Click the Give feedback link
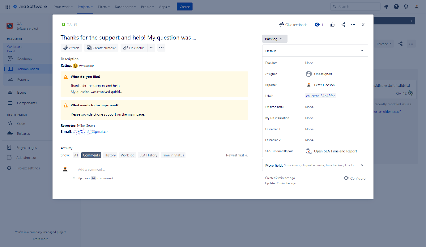 click(x=296, y=24)
